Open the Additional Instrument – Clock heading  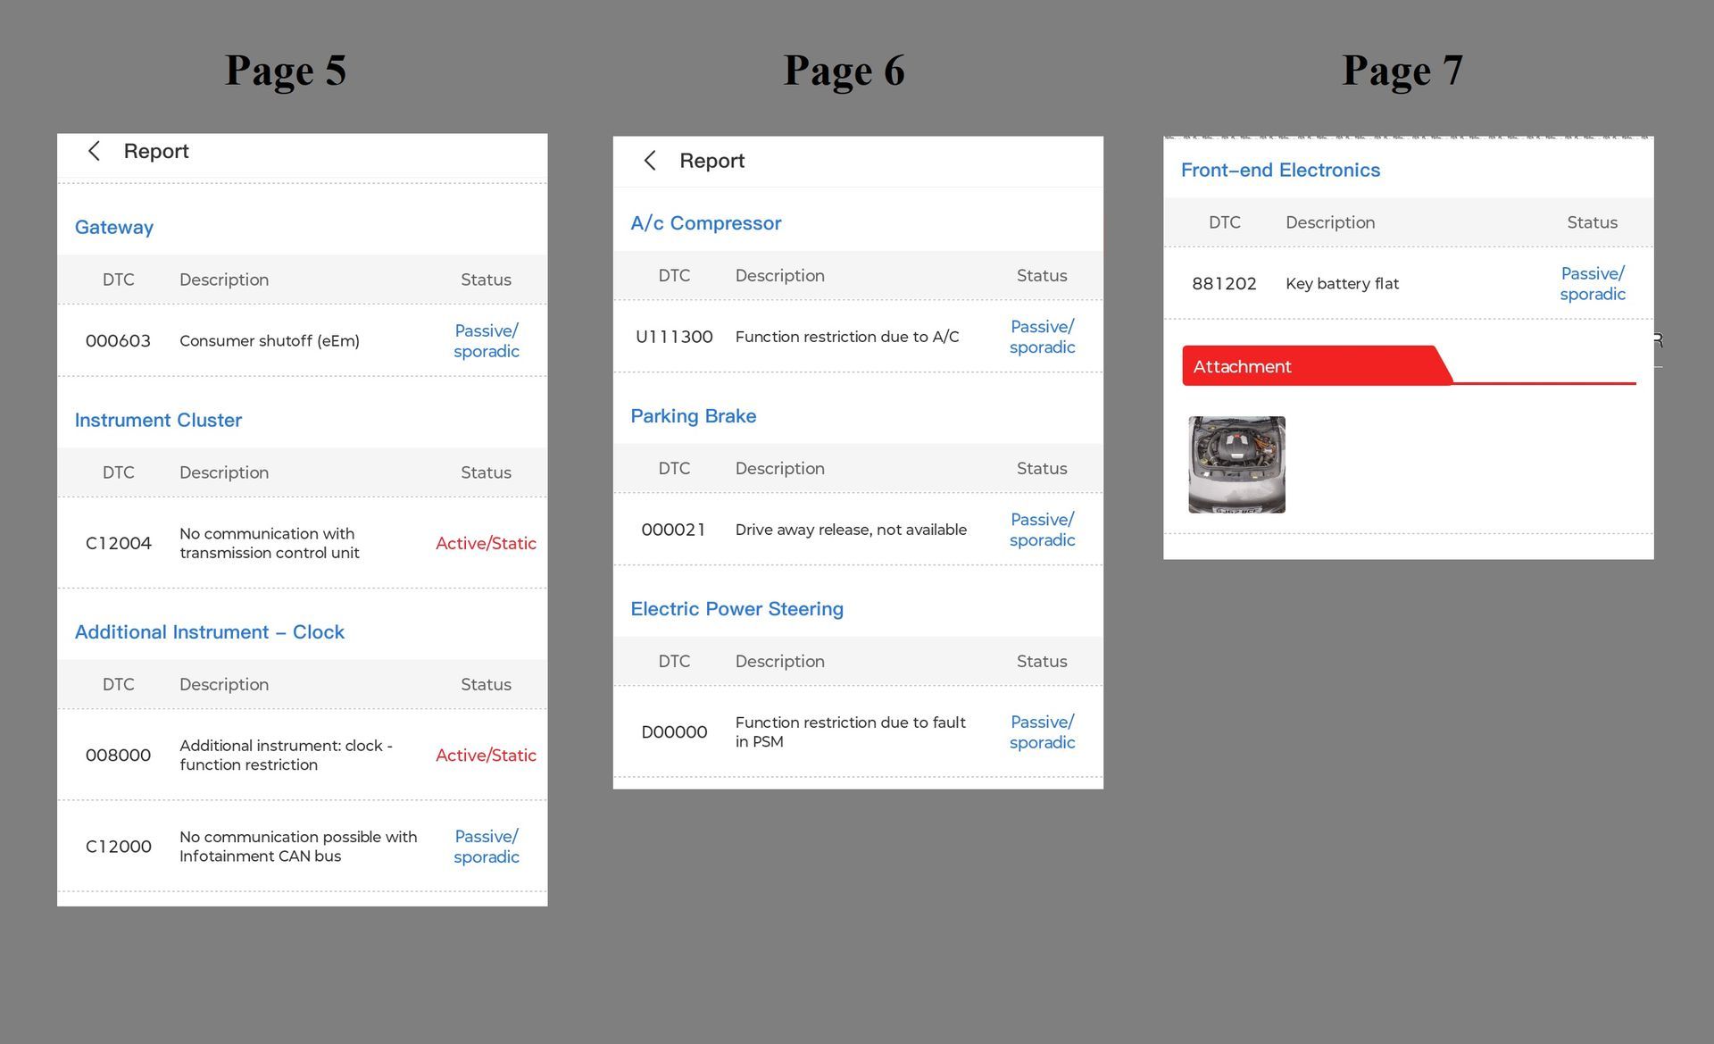[210, 631]
